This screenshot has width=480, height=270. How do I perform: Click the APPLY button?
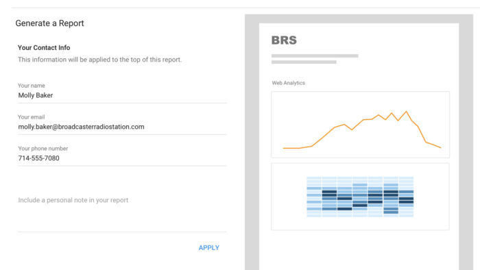click(x=208, y=247)
